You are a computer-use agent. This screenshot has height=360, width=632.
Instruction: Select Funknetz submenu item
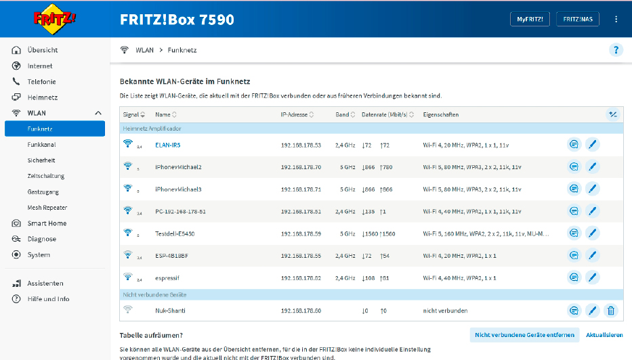[x=55, y=129]
